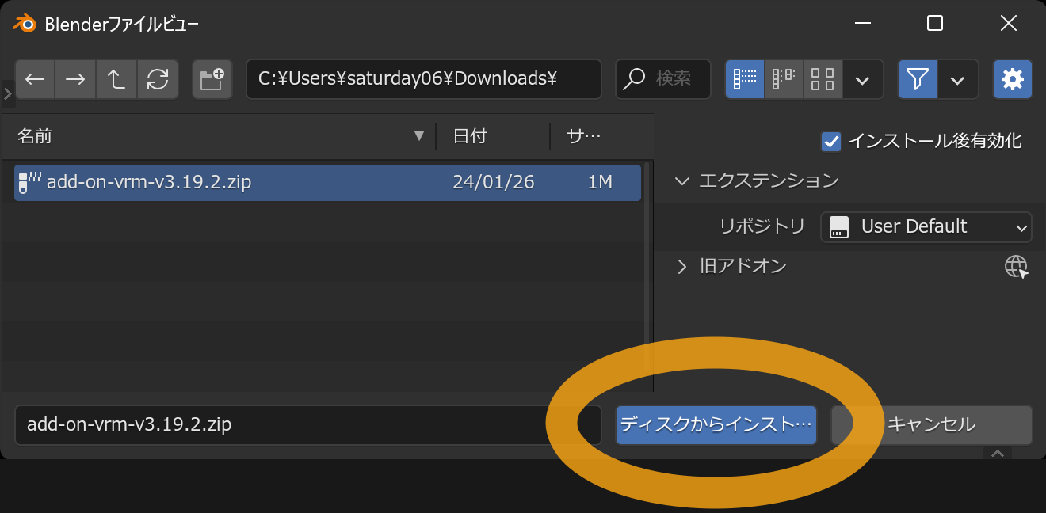
Task: Switch to thumbnail display mode
Action: pos(823,79)
